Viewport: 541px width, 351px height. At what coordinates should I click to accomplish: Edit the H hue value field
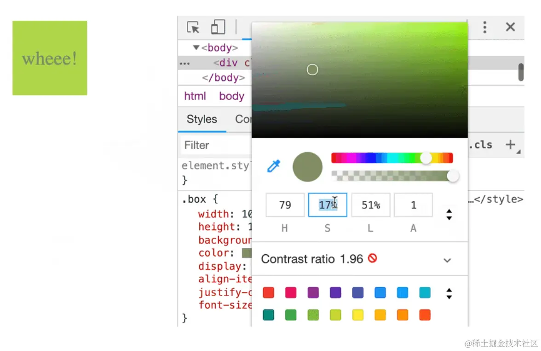point(285,205)
